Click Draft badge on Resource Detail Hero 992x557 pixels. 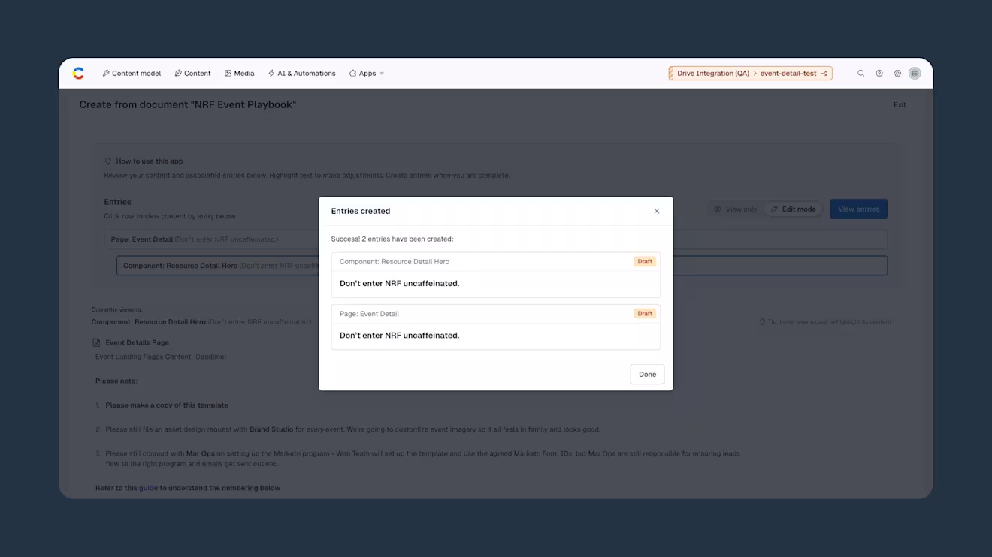point(645,261)
